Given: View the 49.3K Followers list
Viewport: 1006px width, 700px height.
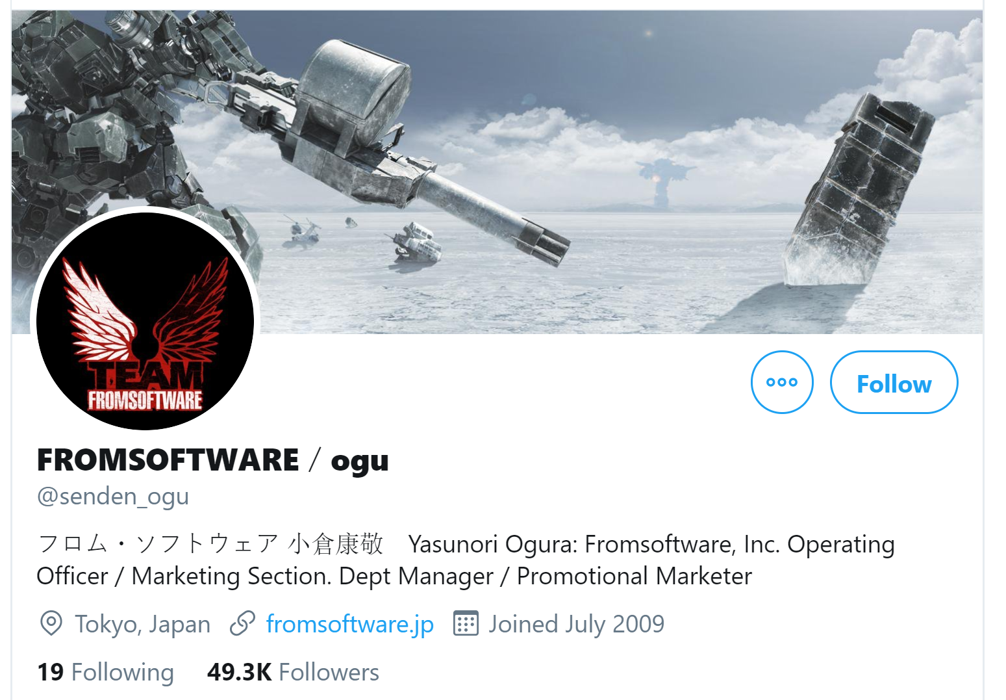Looking at the screenshot, I should [x=293, y=672].
